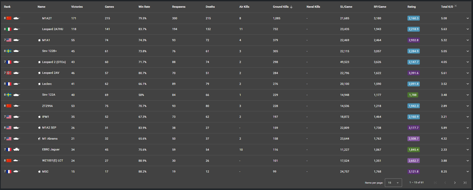
Task: Click the sort arrow next to Ground Kills
Action: click(291, 7)
